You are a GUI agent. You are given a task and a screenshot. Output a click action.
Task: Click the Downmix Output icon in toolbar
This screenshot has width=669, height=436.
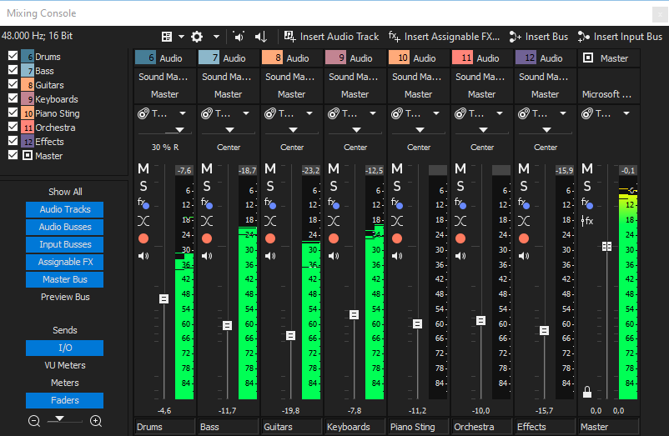(261, 37)
